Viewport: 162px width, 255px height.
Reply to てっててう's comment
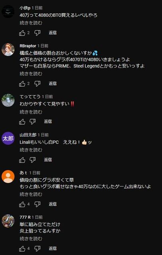coord(48,121)
